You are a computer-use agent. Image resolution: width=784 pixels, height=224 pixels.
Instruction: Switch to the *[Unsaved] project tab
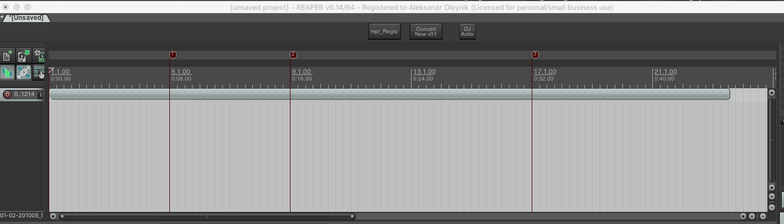27,18
